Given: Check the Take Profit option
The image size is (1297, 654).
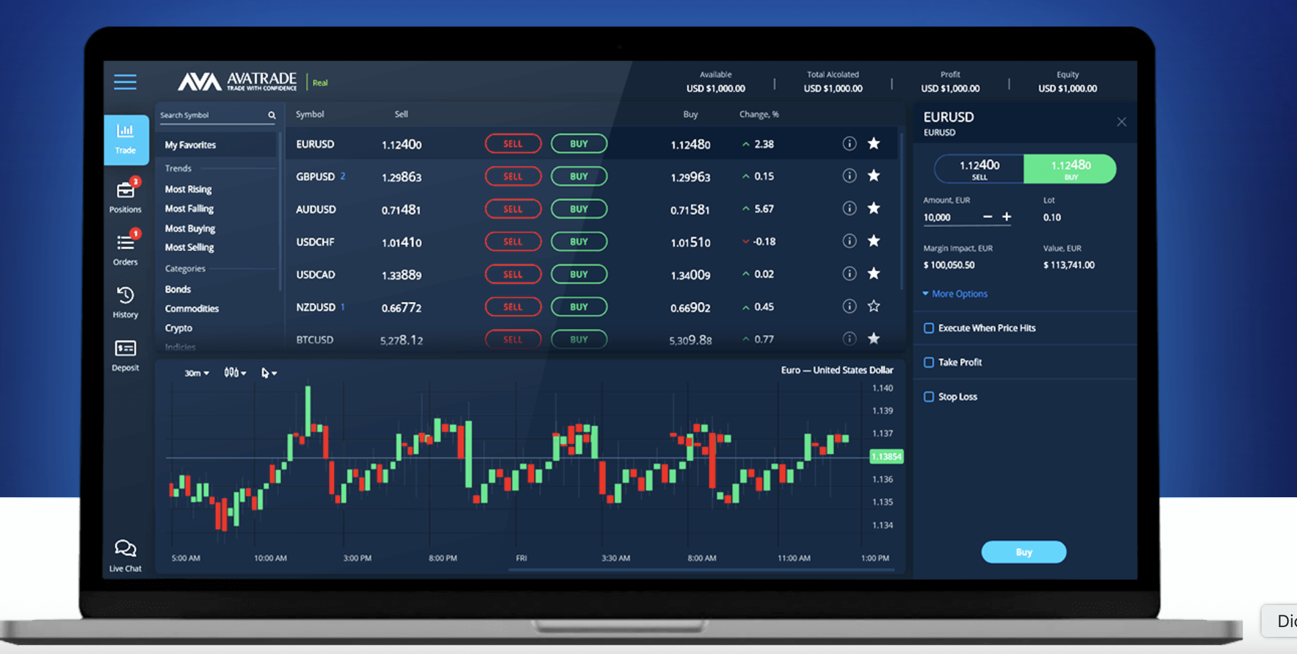Looking at the screenshot, I should (x=929, y=363).
